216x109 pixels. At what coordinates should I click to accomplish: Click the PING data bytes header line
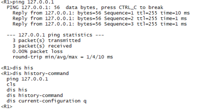click(x=85, y=7)
